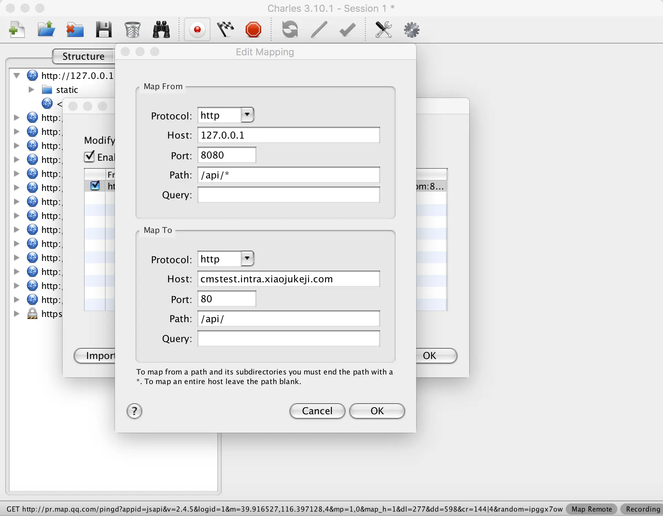Viewport: 663px width, 516px height.
Task: Toggle throttling with checkered flag icon
Action: coord(225,29)
